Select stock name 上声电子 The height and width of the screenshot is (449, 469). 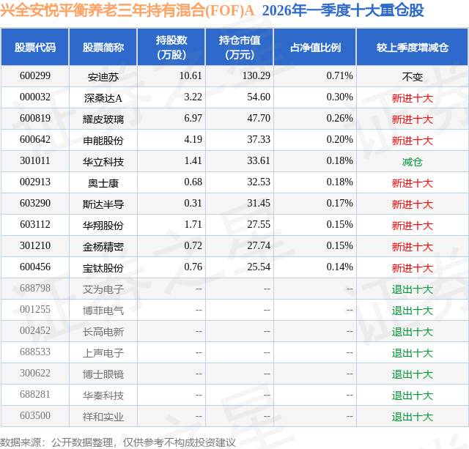tap(103, 353)
